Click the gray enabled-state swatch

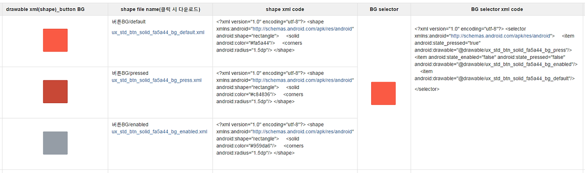tap(55, 143)
